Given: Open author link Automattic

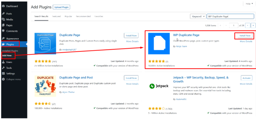Looking at the screenshot, I should click(x=181, y=99).
